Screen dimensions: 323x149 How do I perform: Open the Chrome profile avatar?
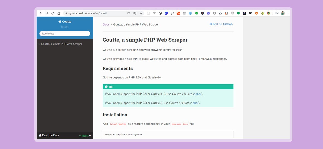pyautogui.click(x=283, y=13)
